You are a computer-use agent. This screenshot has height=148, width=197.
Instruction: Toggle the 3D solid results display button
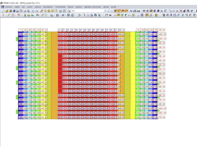[x=122, y=15]
